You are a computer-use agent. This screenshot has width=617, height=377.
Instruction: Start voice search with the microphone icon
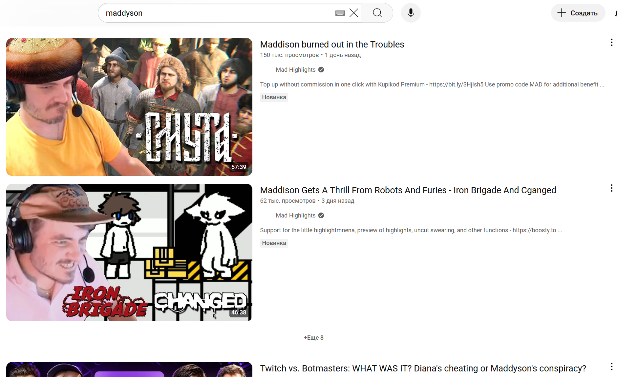coord(411,13)
